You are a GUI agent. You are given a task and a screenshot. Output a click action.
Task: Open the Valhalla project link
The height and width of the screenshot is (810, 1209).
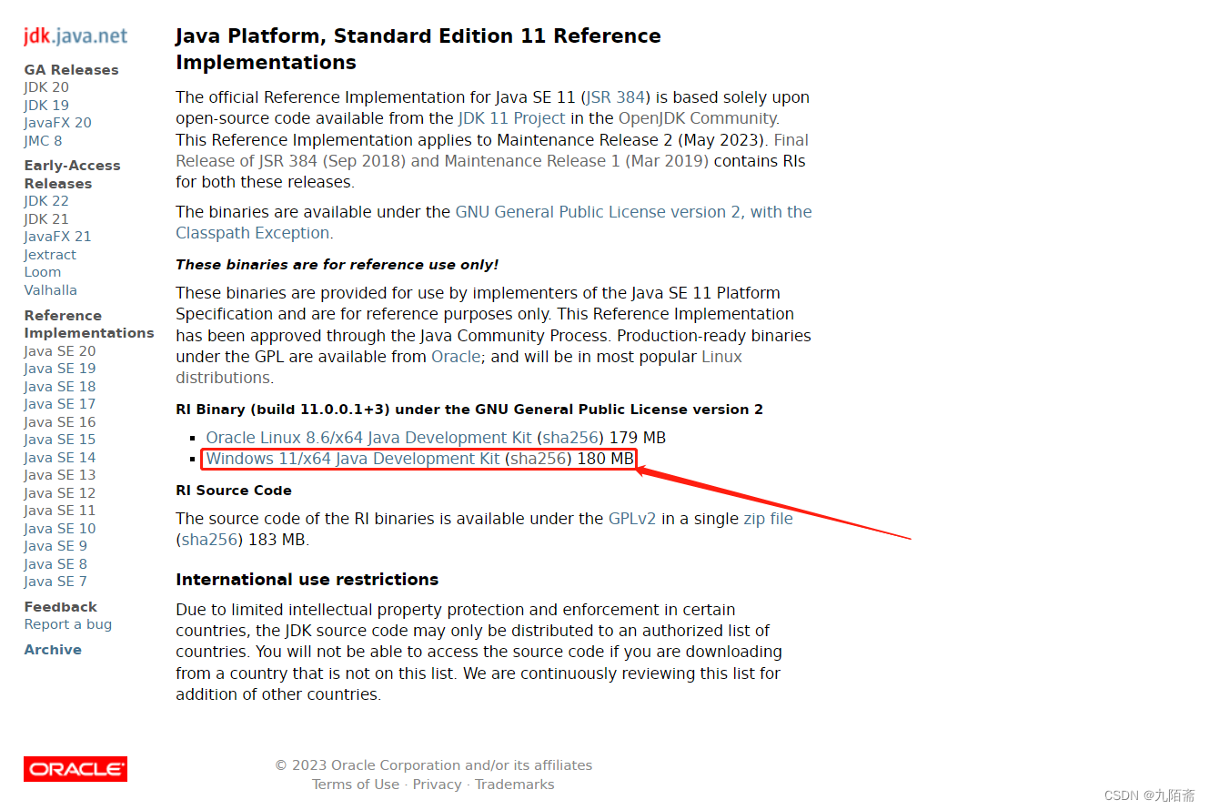pyautogui.click(x=50, y=290)
